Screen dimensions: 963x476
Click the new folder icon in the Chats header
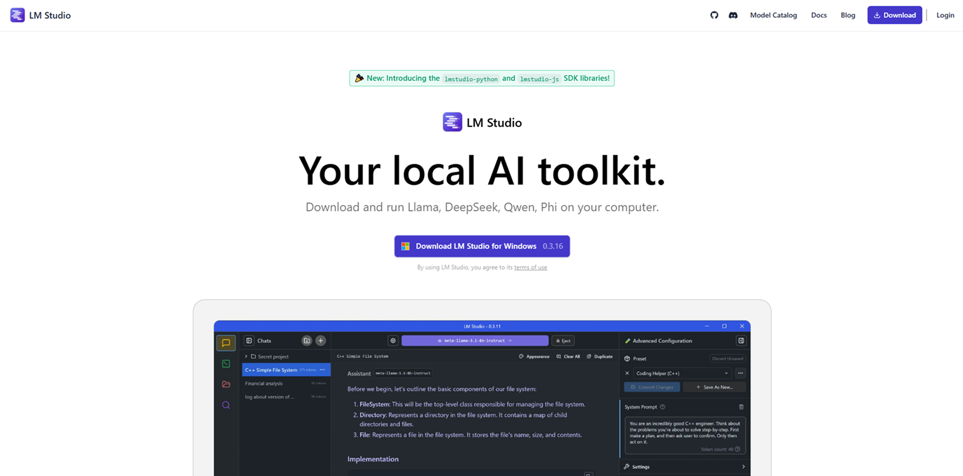point(306,341)
